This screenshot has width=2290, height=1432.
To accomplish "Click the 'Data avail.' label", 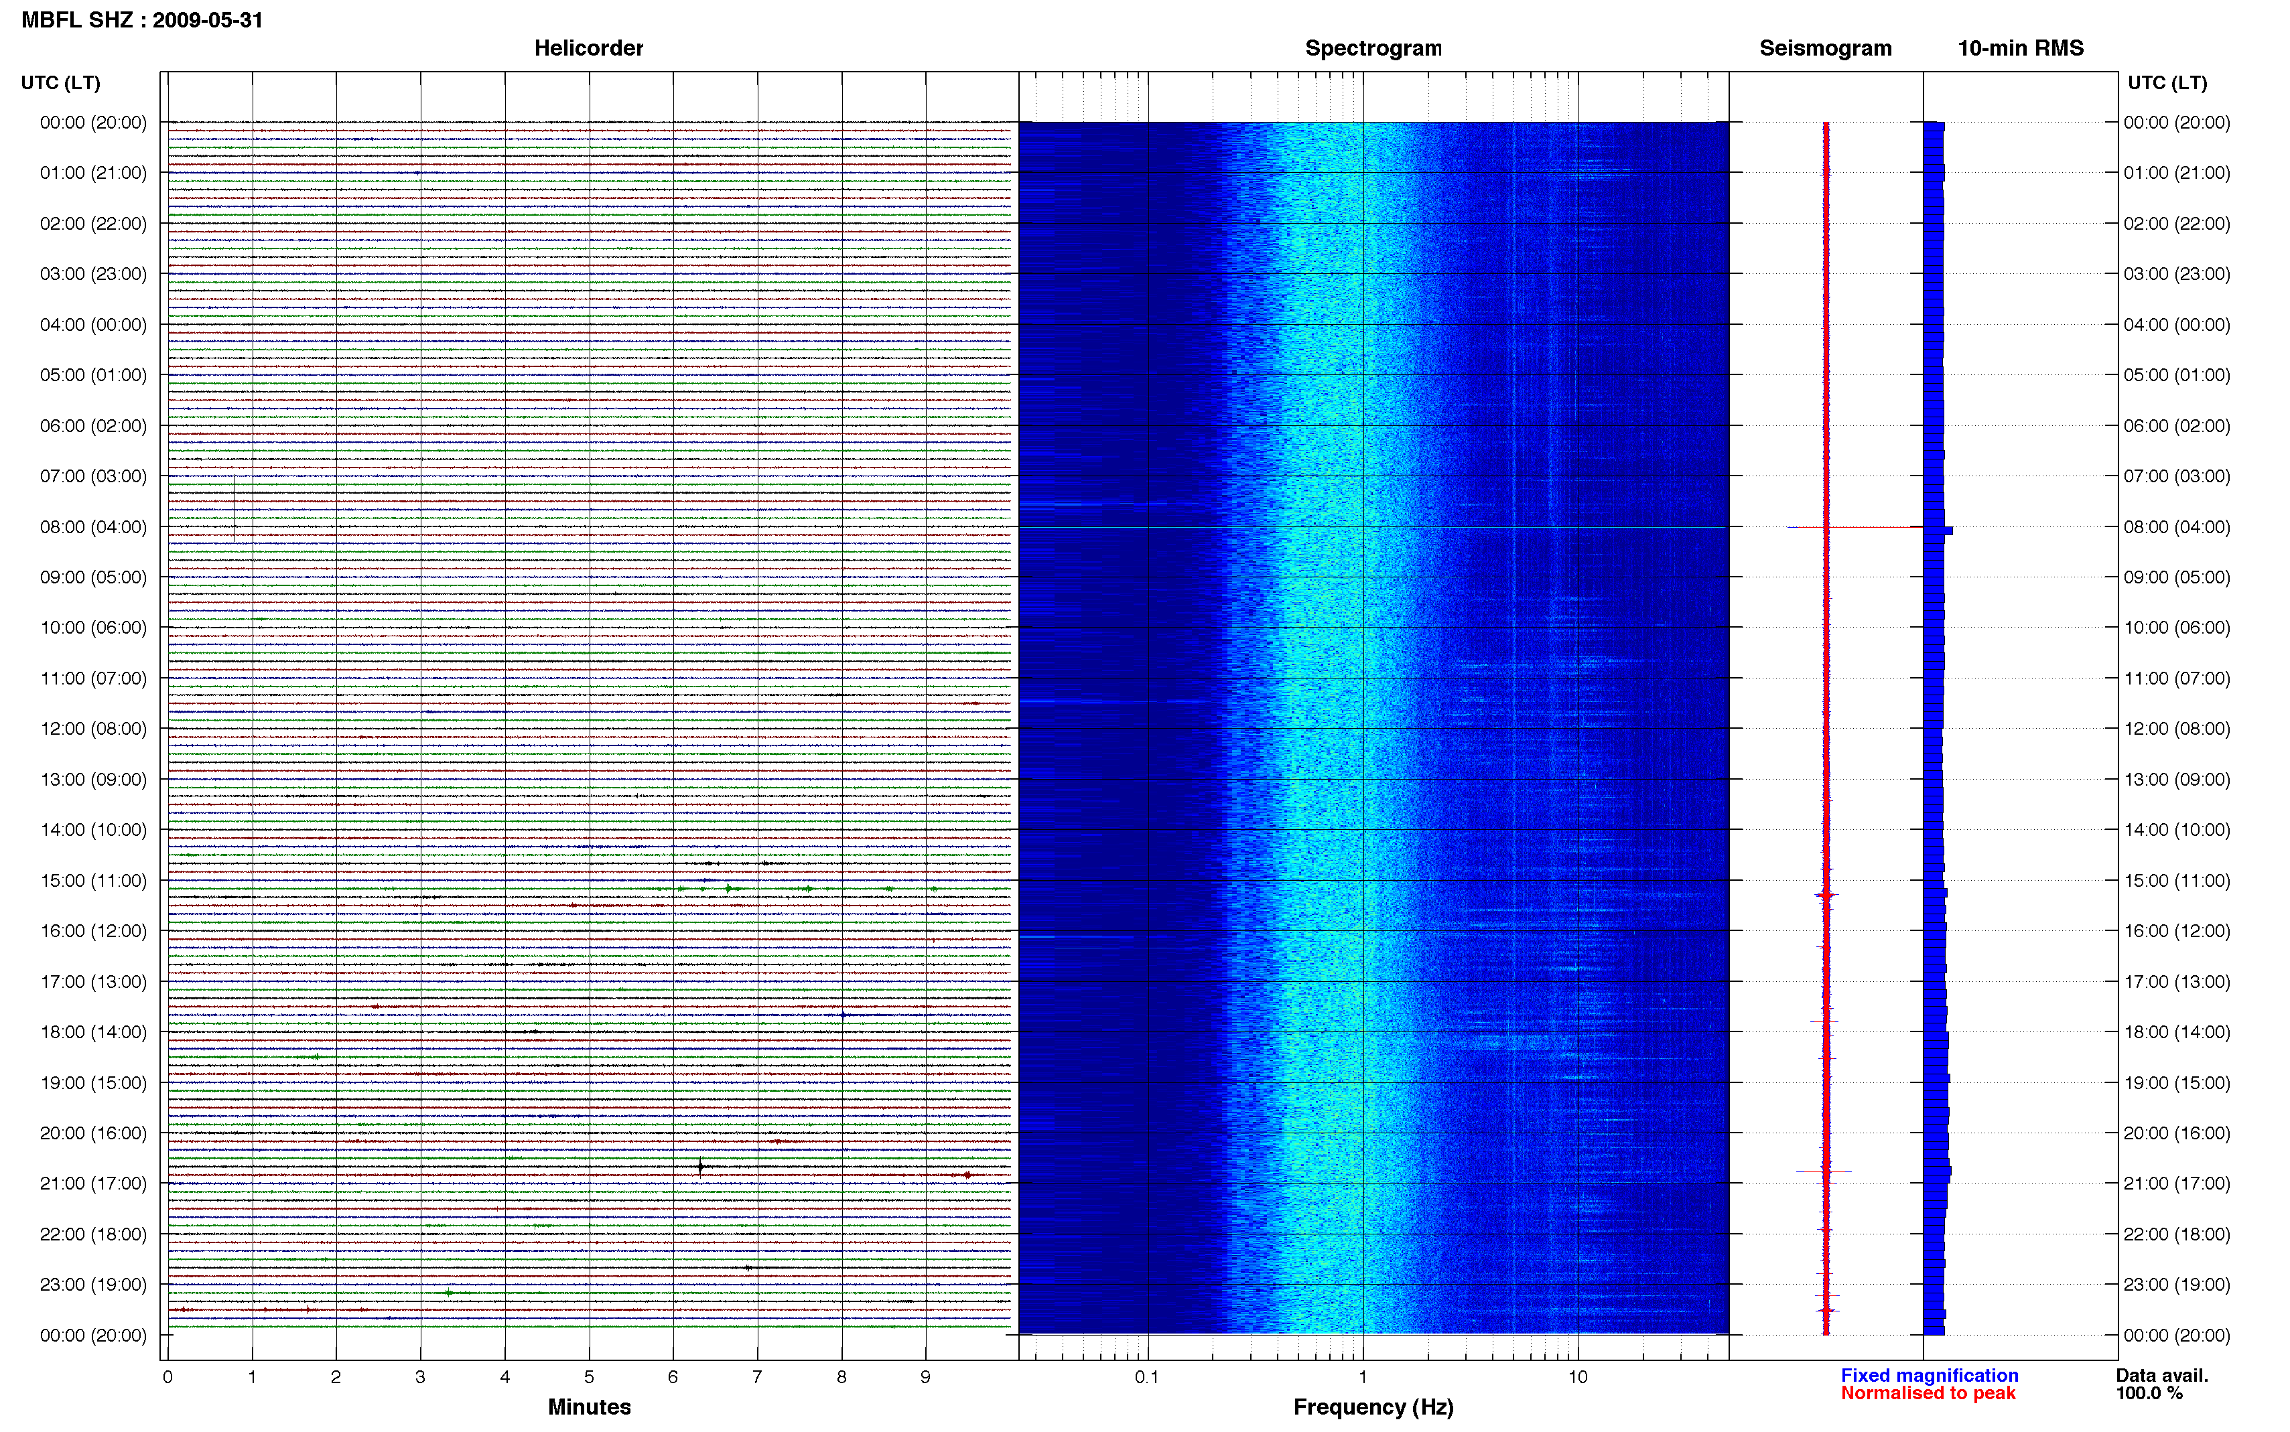I will [2162, 1375].
